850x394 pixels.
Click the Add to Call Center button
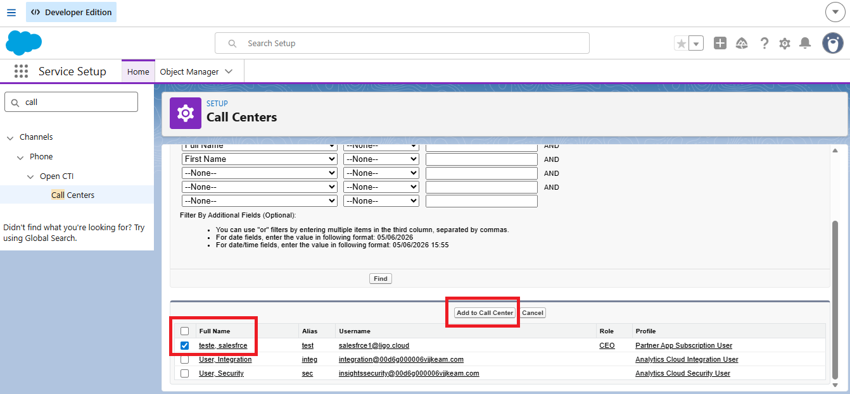tap(485, 312)
